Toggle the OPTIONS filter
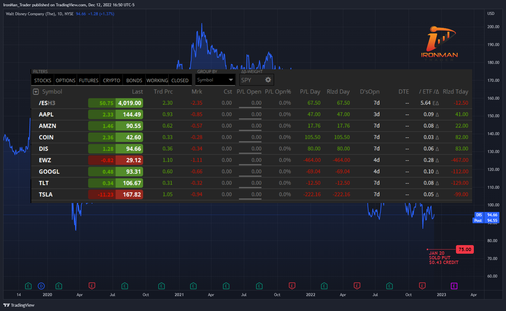506x311 pixels. [65, 80]
